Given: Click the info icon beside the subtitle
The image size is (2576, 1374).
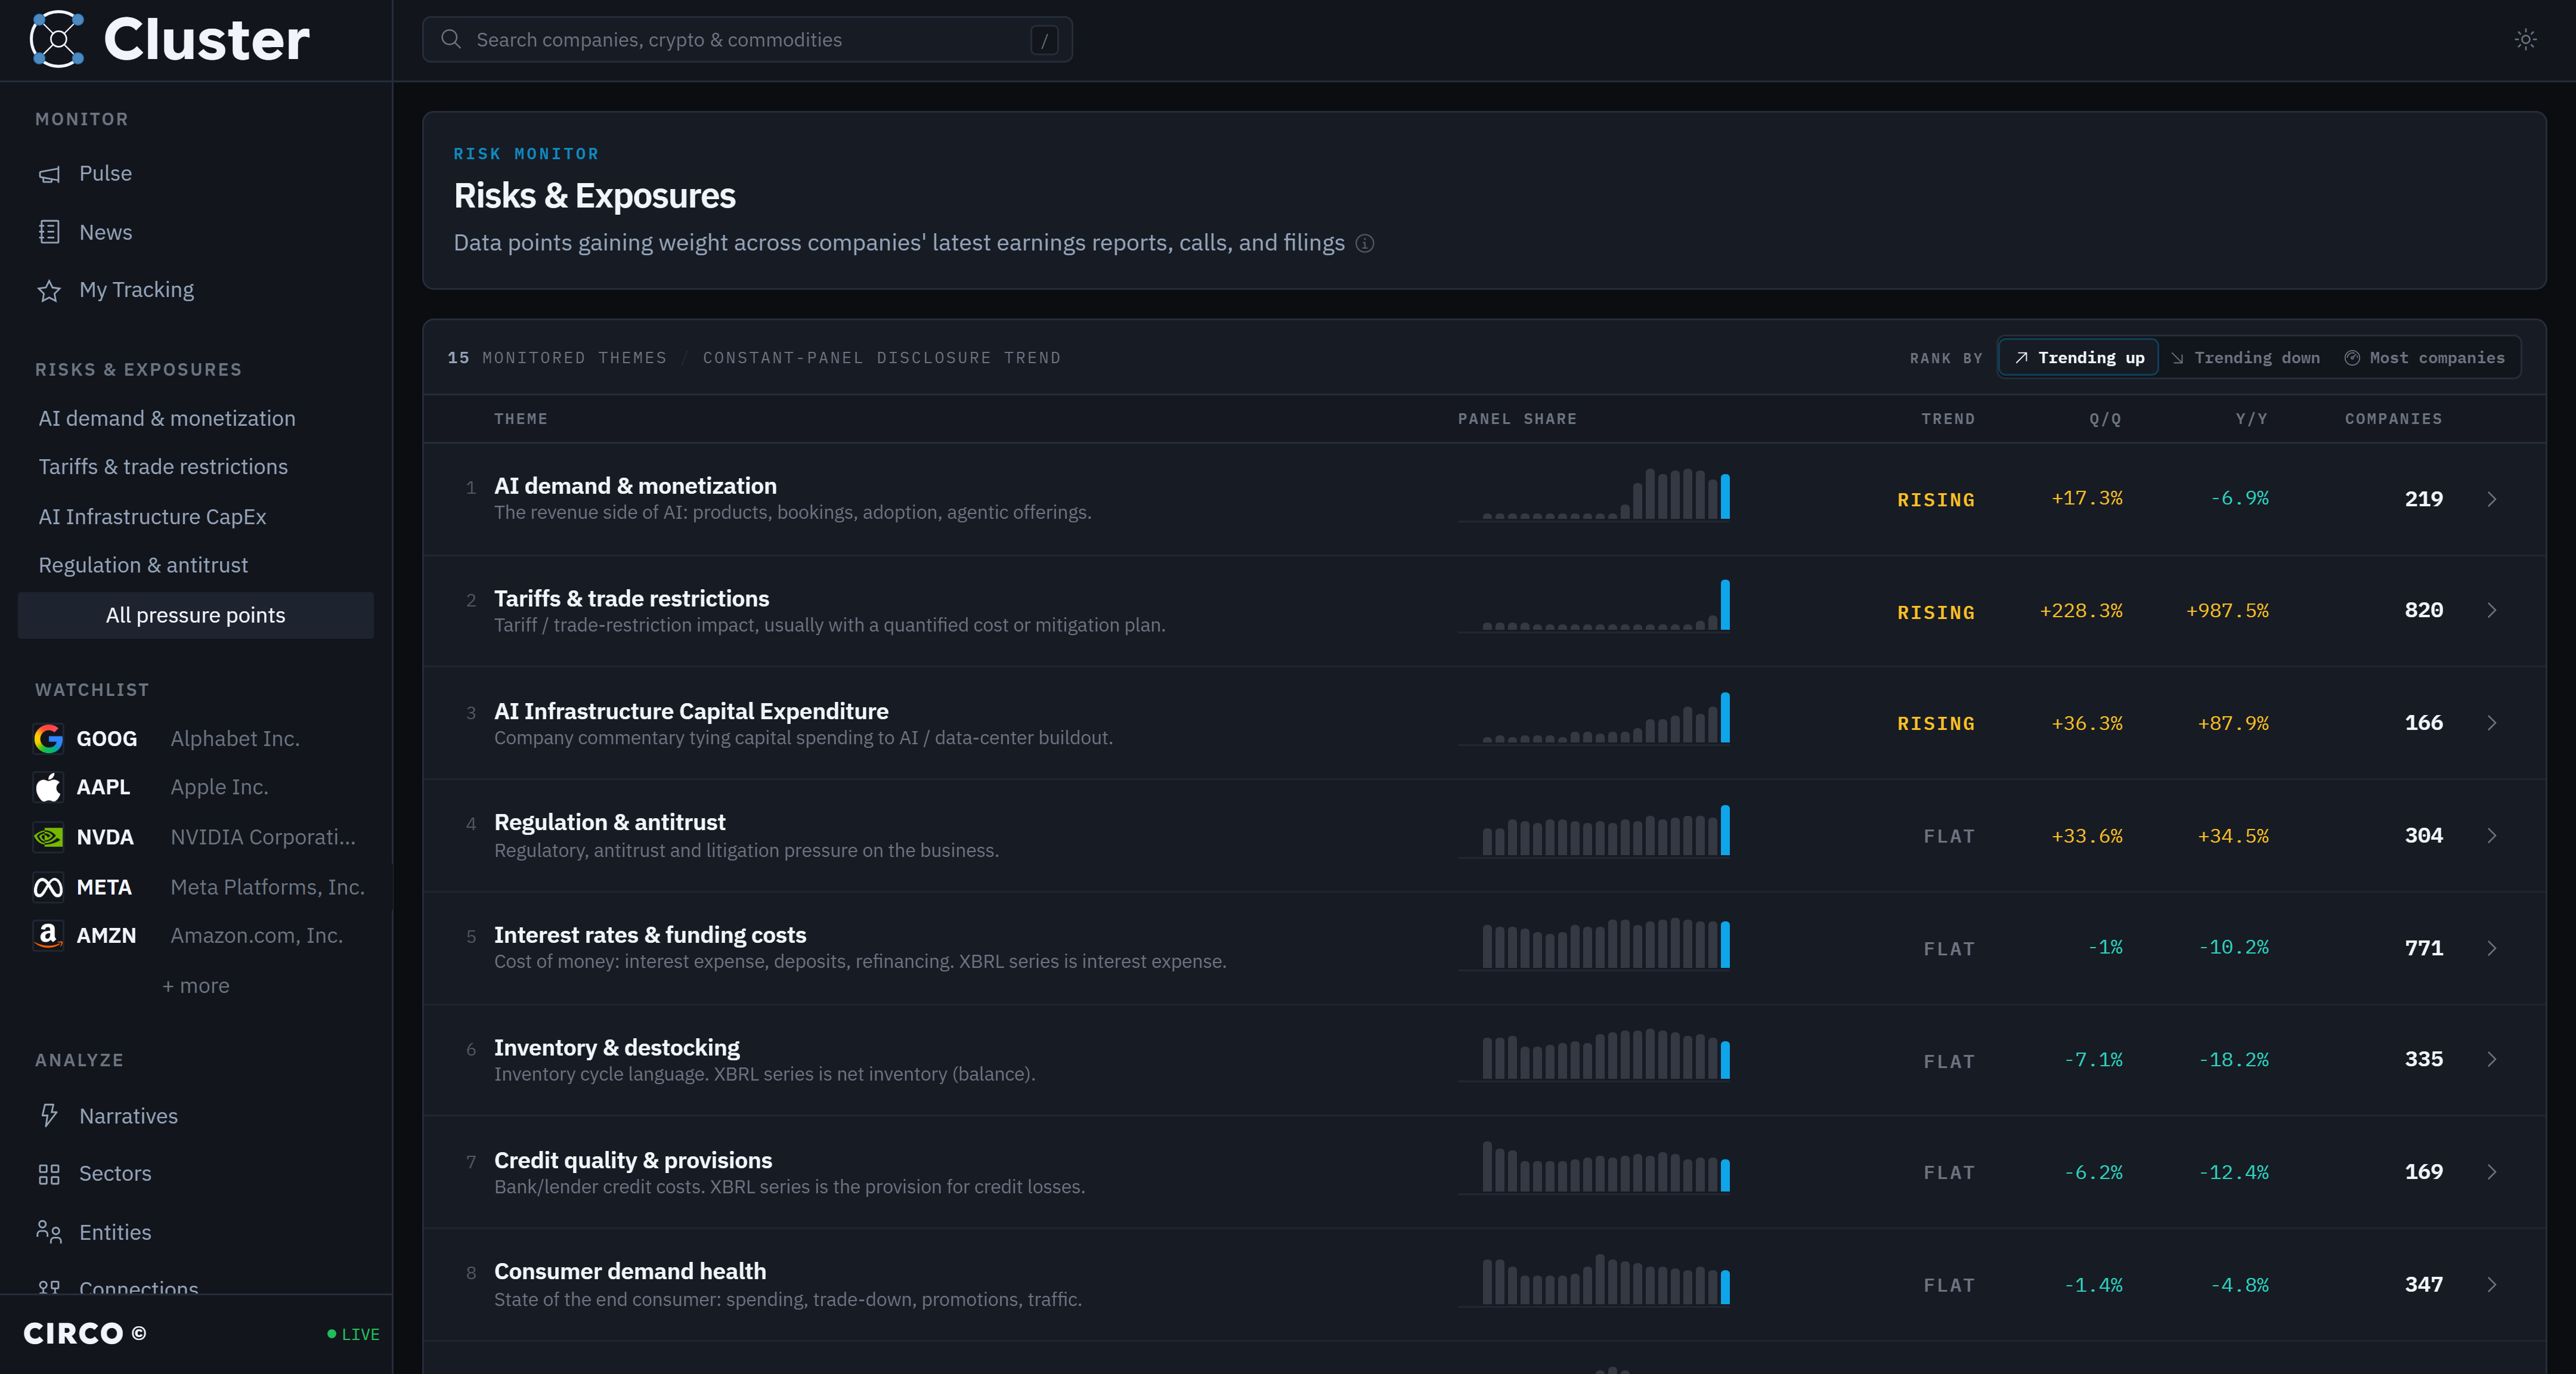Looking at the screenshot, I should pos(1364,243).
